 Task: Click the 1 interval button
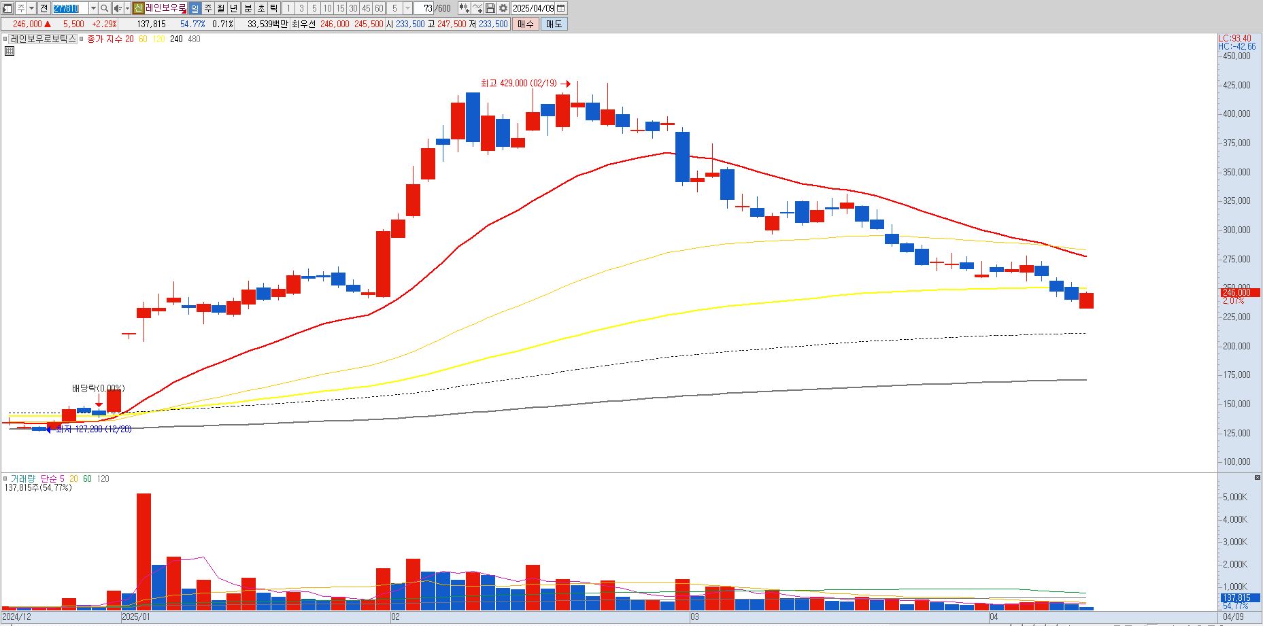(x=288, y=8)
